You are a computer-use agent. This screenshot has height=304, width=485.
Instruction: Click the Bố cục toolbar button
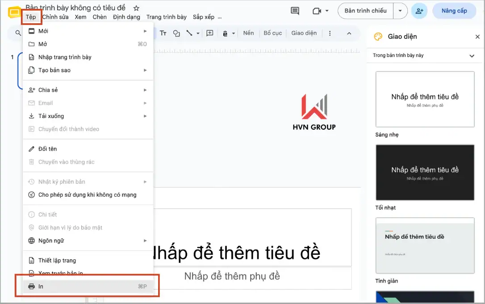pyautogui.click(x=272, y=33)
